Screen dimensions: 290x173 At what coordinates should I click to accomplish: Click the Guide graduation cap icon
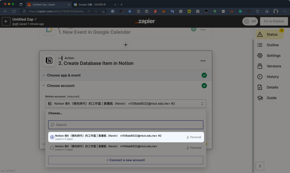(260, 98)
